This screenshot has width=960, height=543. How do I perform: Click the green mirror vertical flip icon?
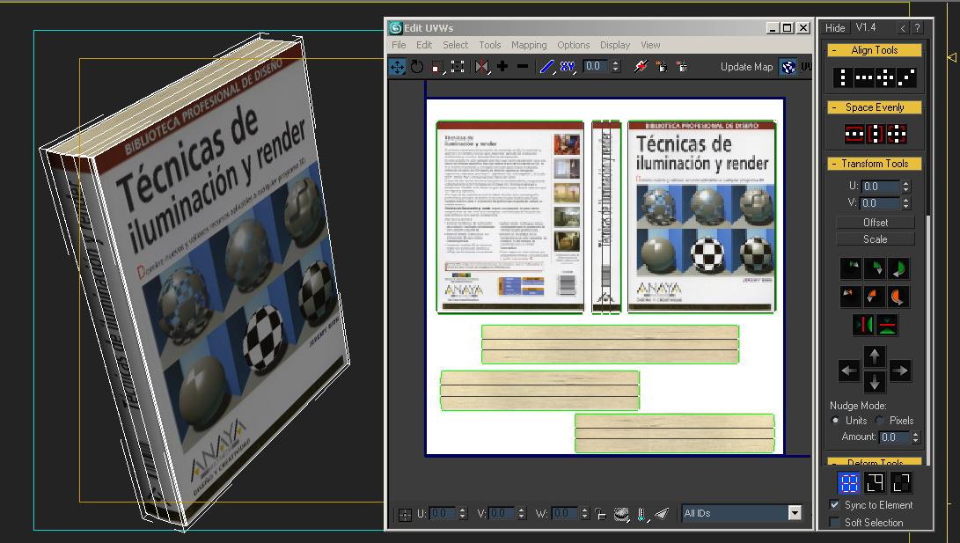pyautogui.click(x=887, y=325)
